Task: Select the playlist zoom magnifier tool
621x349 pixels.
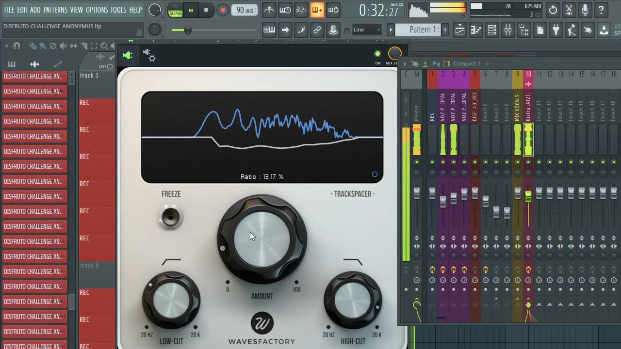Action: 104,46
